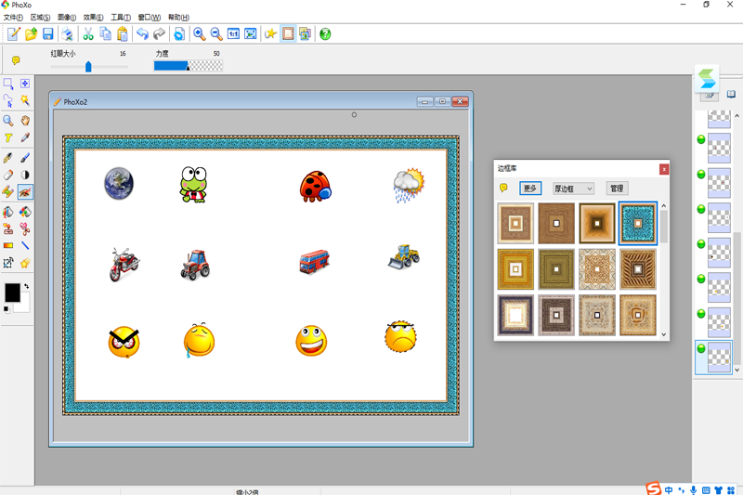
Task: Click the green help question mark icon
Action: pyautogui.click(x=325, y=34)
